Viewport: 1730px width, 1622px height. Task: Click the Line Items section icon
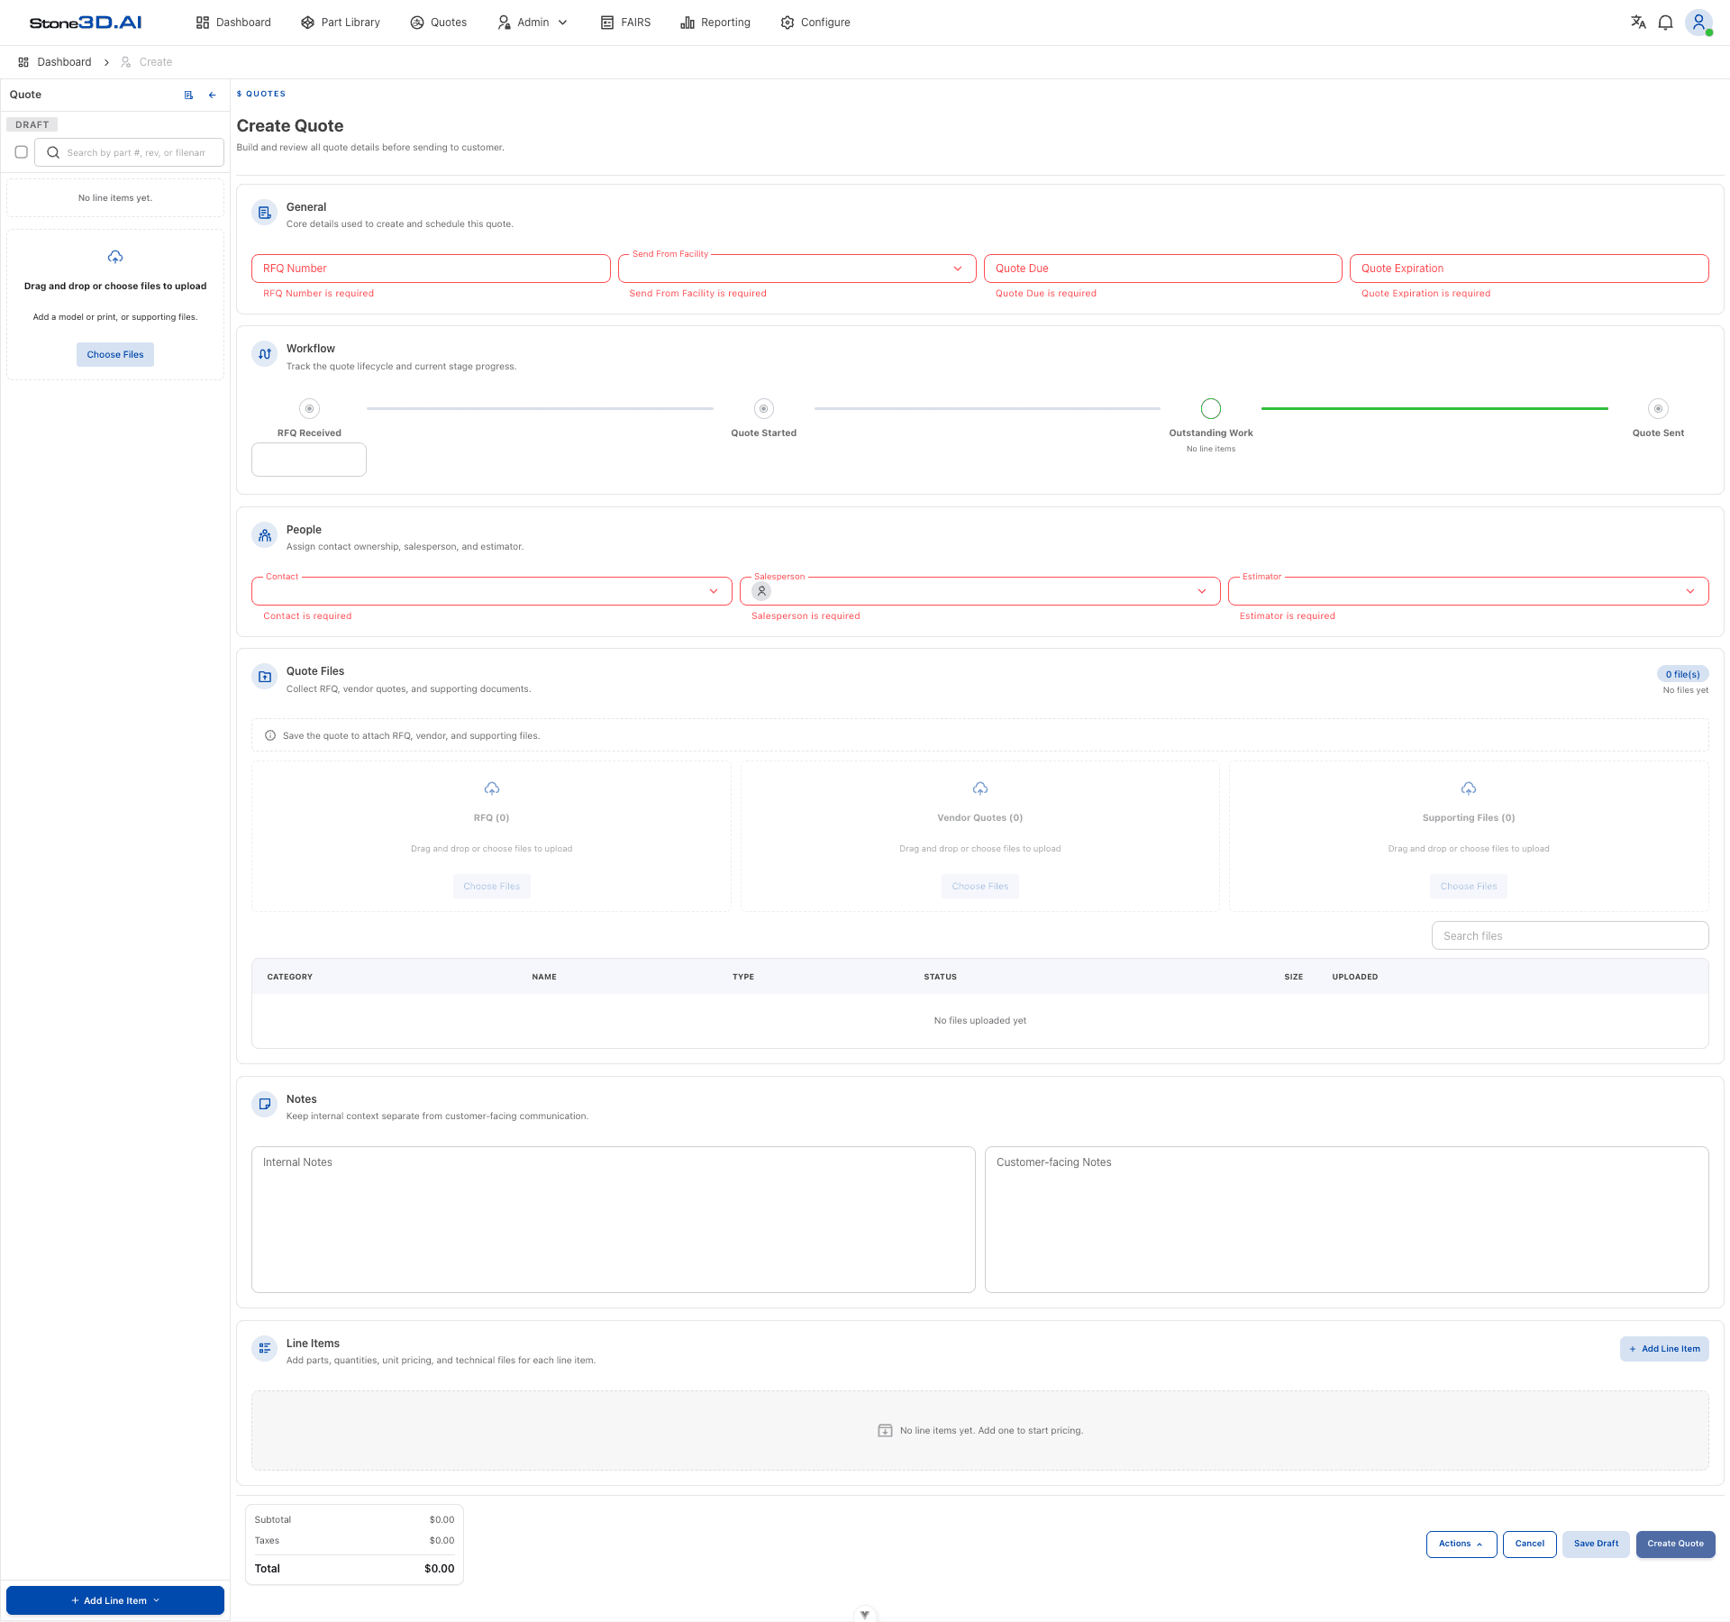pyautogui.click(x=265, y=1348)
